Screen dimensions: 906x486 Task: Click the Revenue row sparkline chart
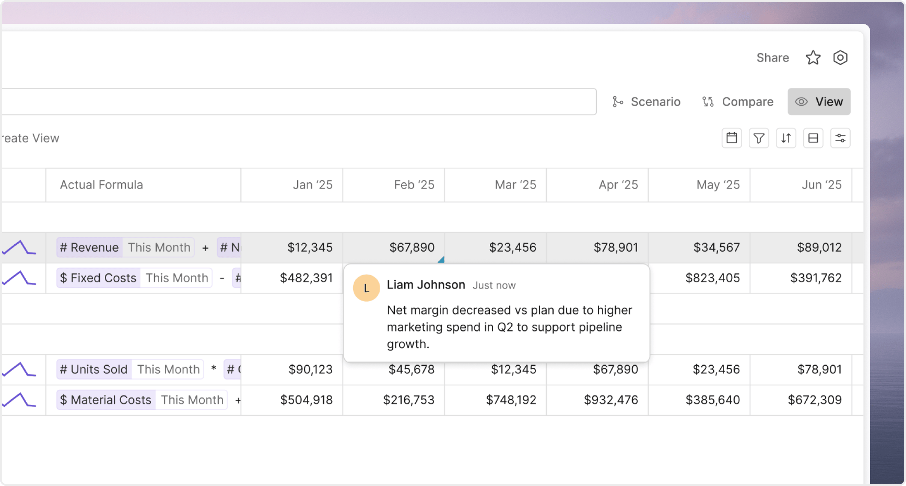coord(19,248)
